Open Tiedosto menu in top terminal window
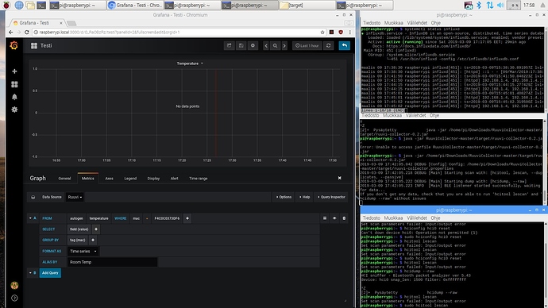548x308 pixels. click(371, 23)
